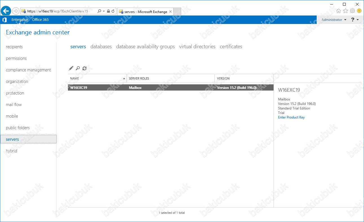Open compliance management in the left navigation
The width and height of the screenshot is (364, 222).
click(x=28, y=70)
